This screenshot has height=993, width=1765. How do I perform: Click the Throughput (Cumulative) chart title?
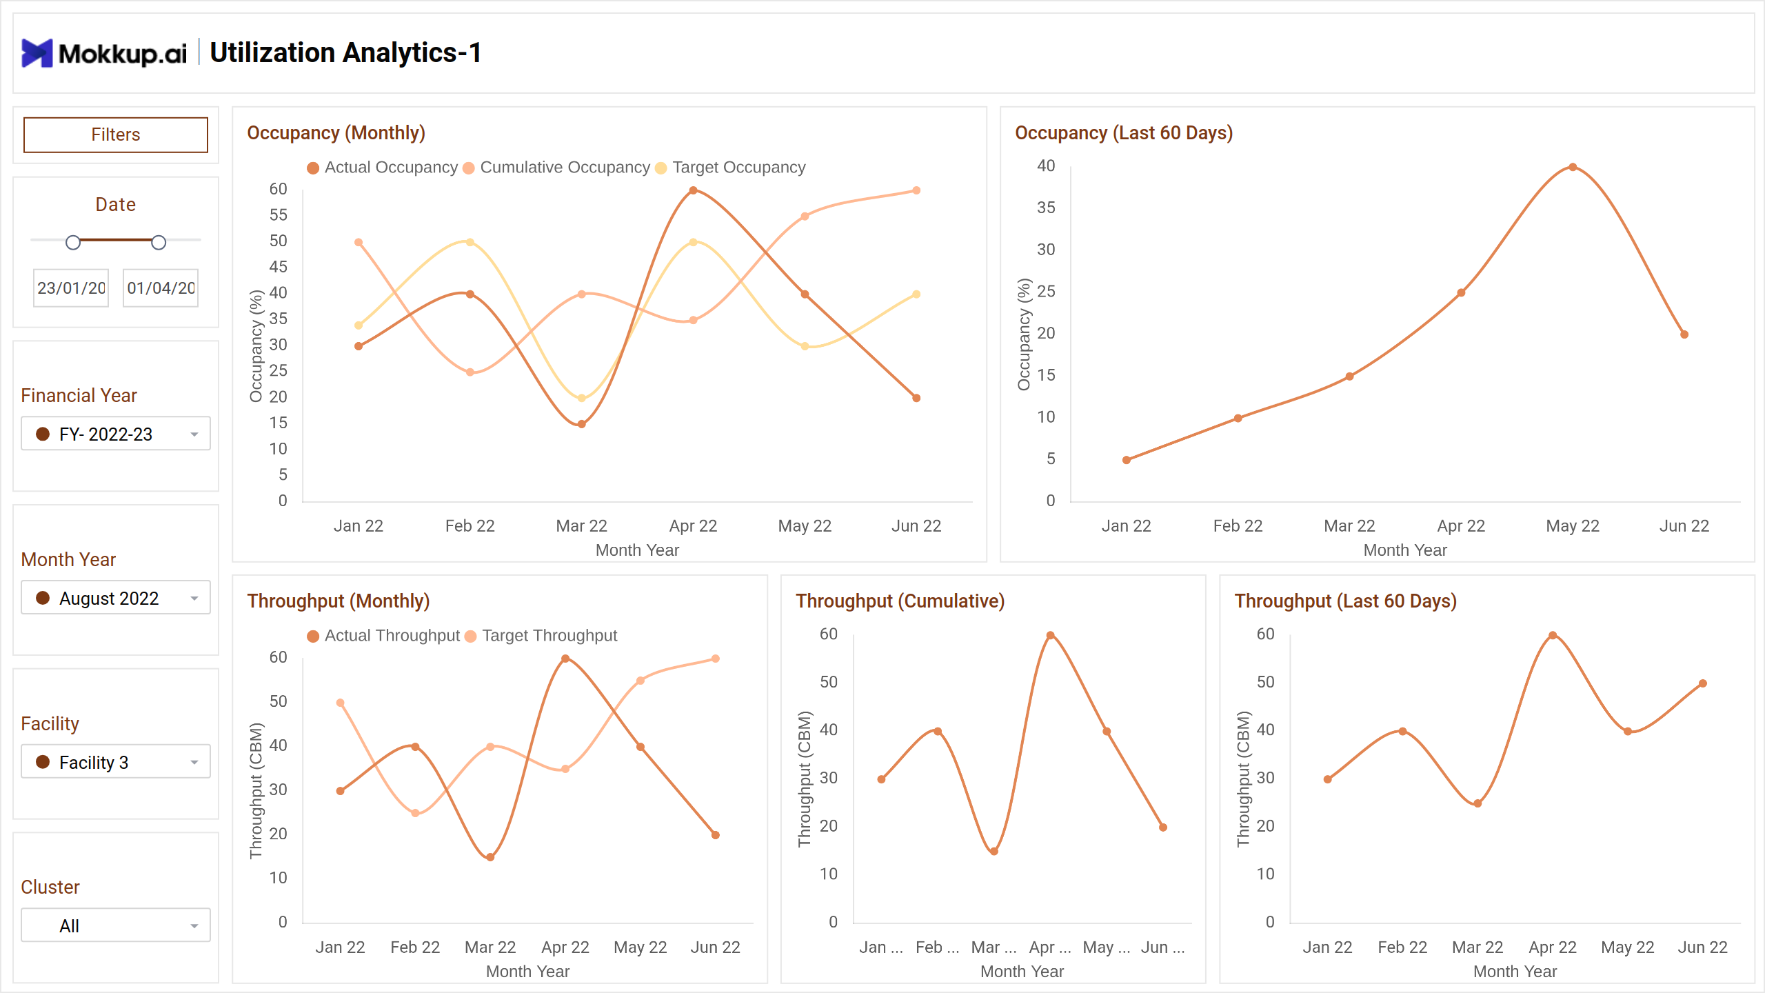point(900,601)
